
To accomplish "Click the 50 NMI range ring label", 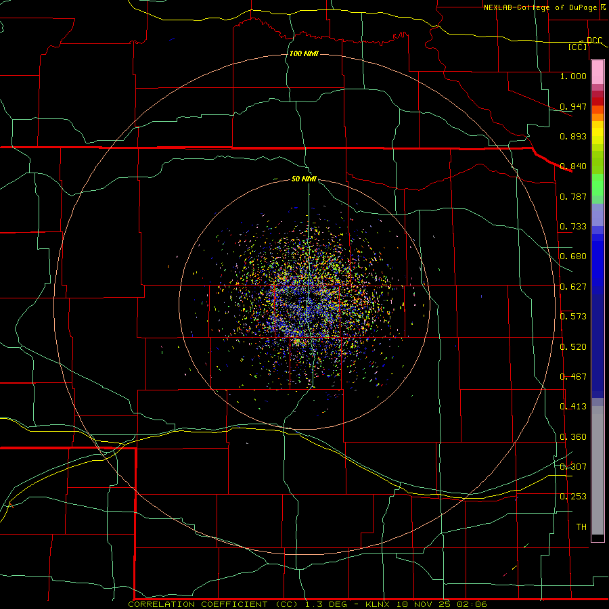I will (x=304, y=179).
